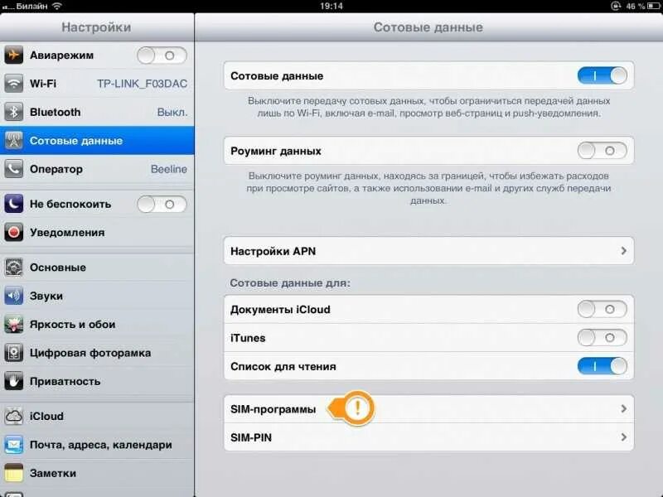
Task: Tap the Звуки speaker icon
Action: pyautogui.click(x=13, y=296)
